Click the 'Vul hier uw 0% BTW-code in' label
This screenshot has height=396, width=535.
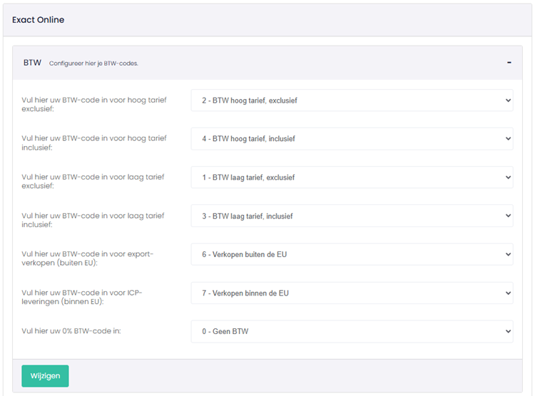pos(71,331)
